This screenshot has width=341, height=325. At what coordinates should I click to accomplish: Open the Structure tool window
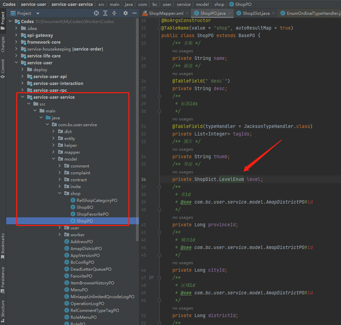[x=3, y=311]
